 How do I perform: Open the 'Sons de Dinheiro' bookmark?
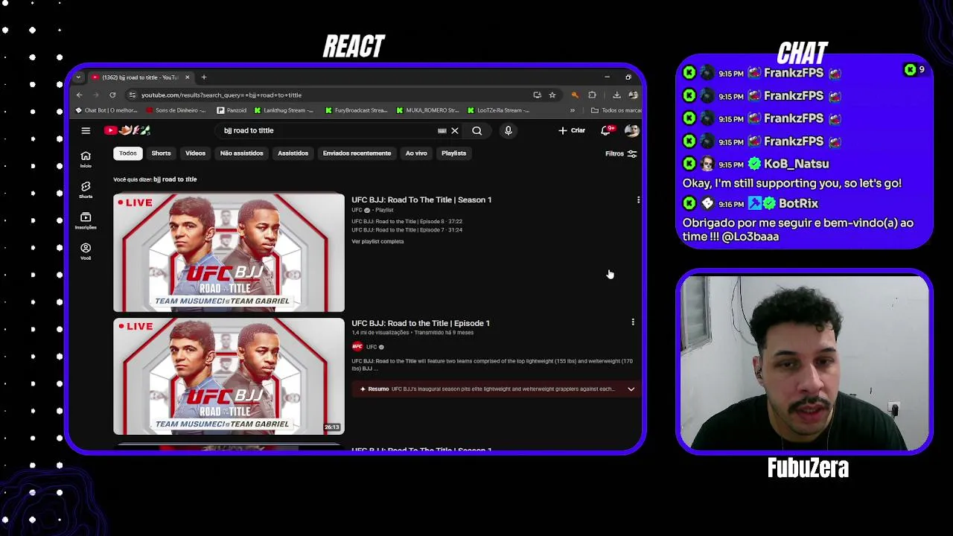pos(176,110)
